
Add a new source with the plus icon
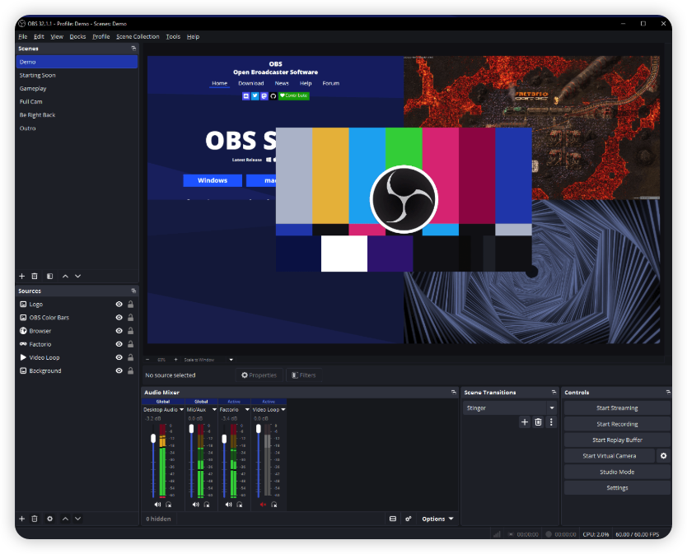pyautogui.click(x=22, y=519)
